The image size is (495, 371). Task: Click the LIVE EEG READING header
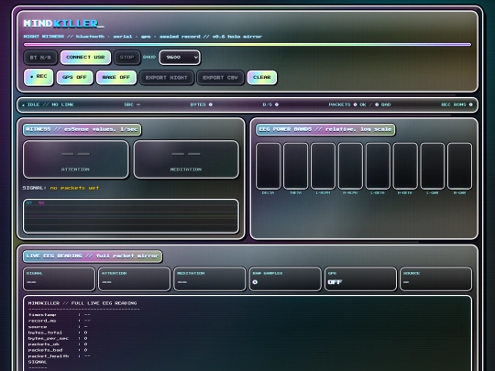tap(93, 256)
